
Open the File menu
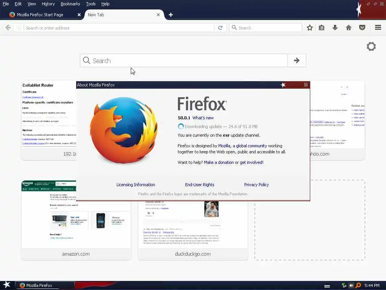(x=6, y=4)
